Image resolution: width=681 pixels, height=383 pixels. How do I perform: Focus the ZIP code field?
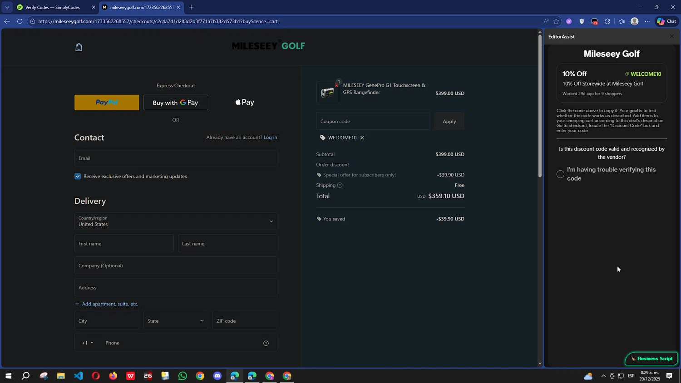click(x=245, y=321)
